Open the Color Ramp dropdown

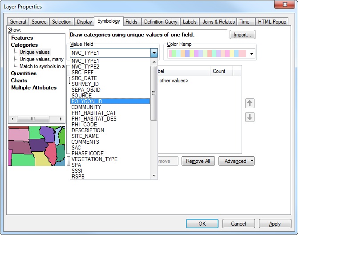pyautogui.click(x=251, y=53)
